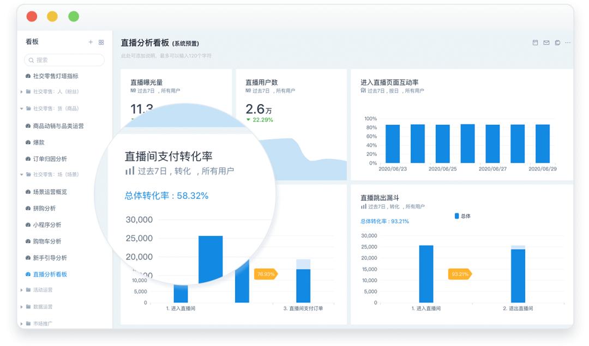Click the red close window button
This screenshot has width=589, height=346.
pos(32,16)
